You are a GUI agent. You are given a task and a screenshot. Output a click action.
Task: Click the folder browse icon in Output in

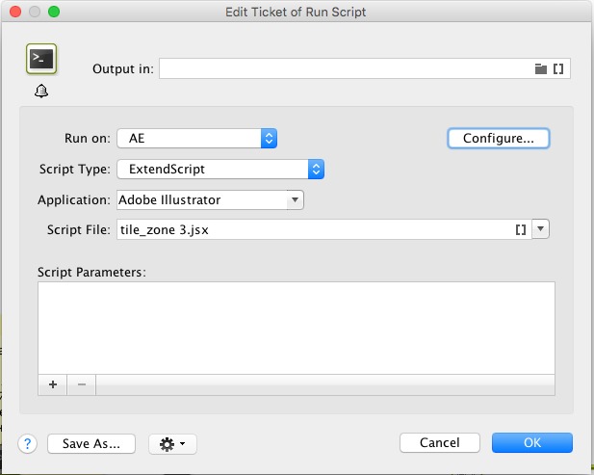tap(540, 68)
